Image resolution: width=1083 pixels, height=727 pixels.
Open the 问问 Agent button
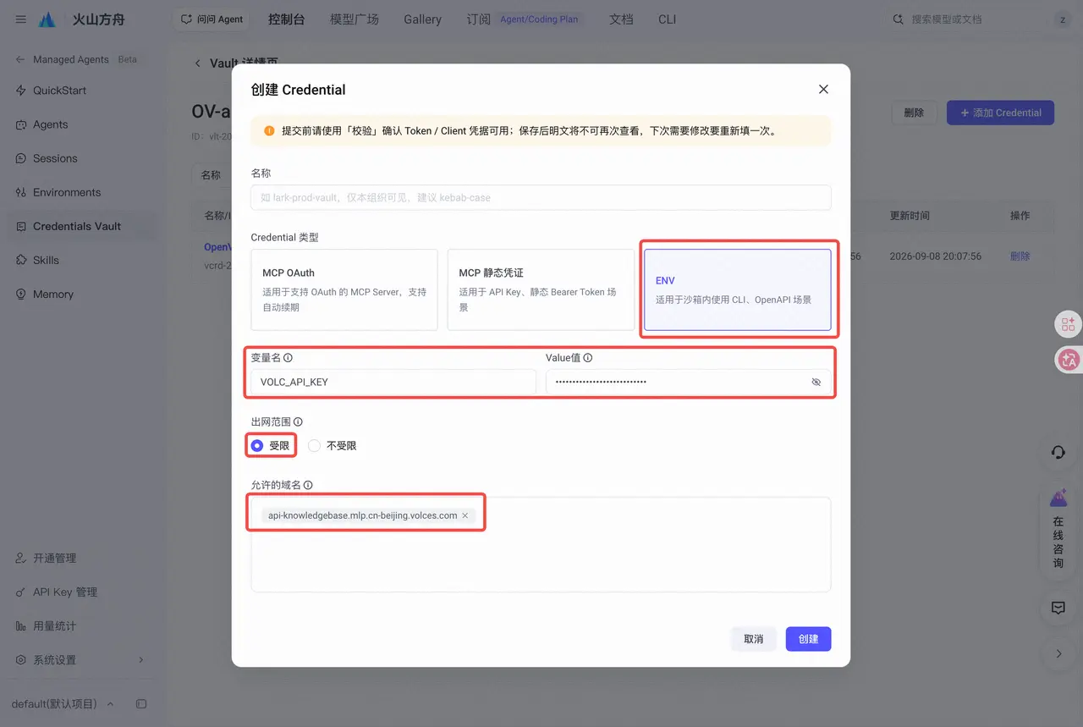pyautogui.click(x=212, y=19)
